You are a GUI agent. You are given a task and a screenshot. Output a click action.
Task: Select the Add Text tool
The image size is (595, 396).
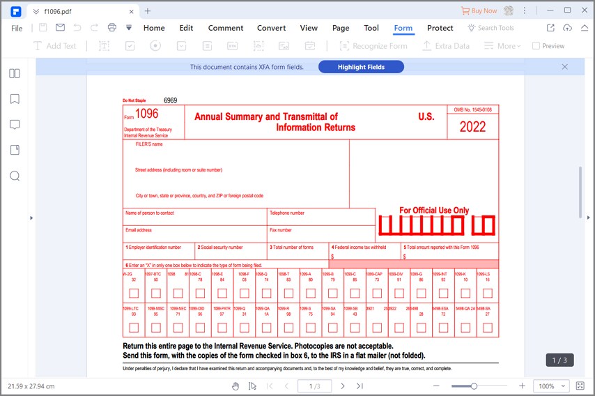tap(54, 46)
